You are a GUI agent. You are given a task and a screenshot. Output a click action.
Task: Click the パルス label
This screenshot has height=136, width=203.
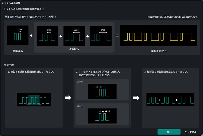(x=80, y=106)
